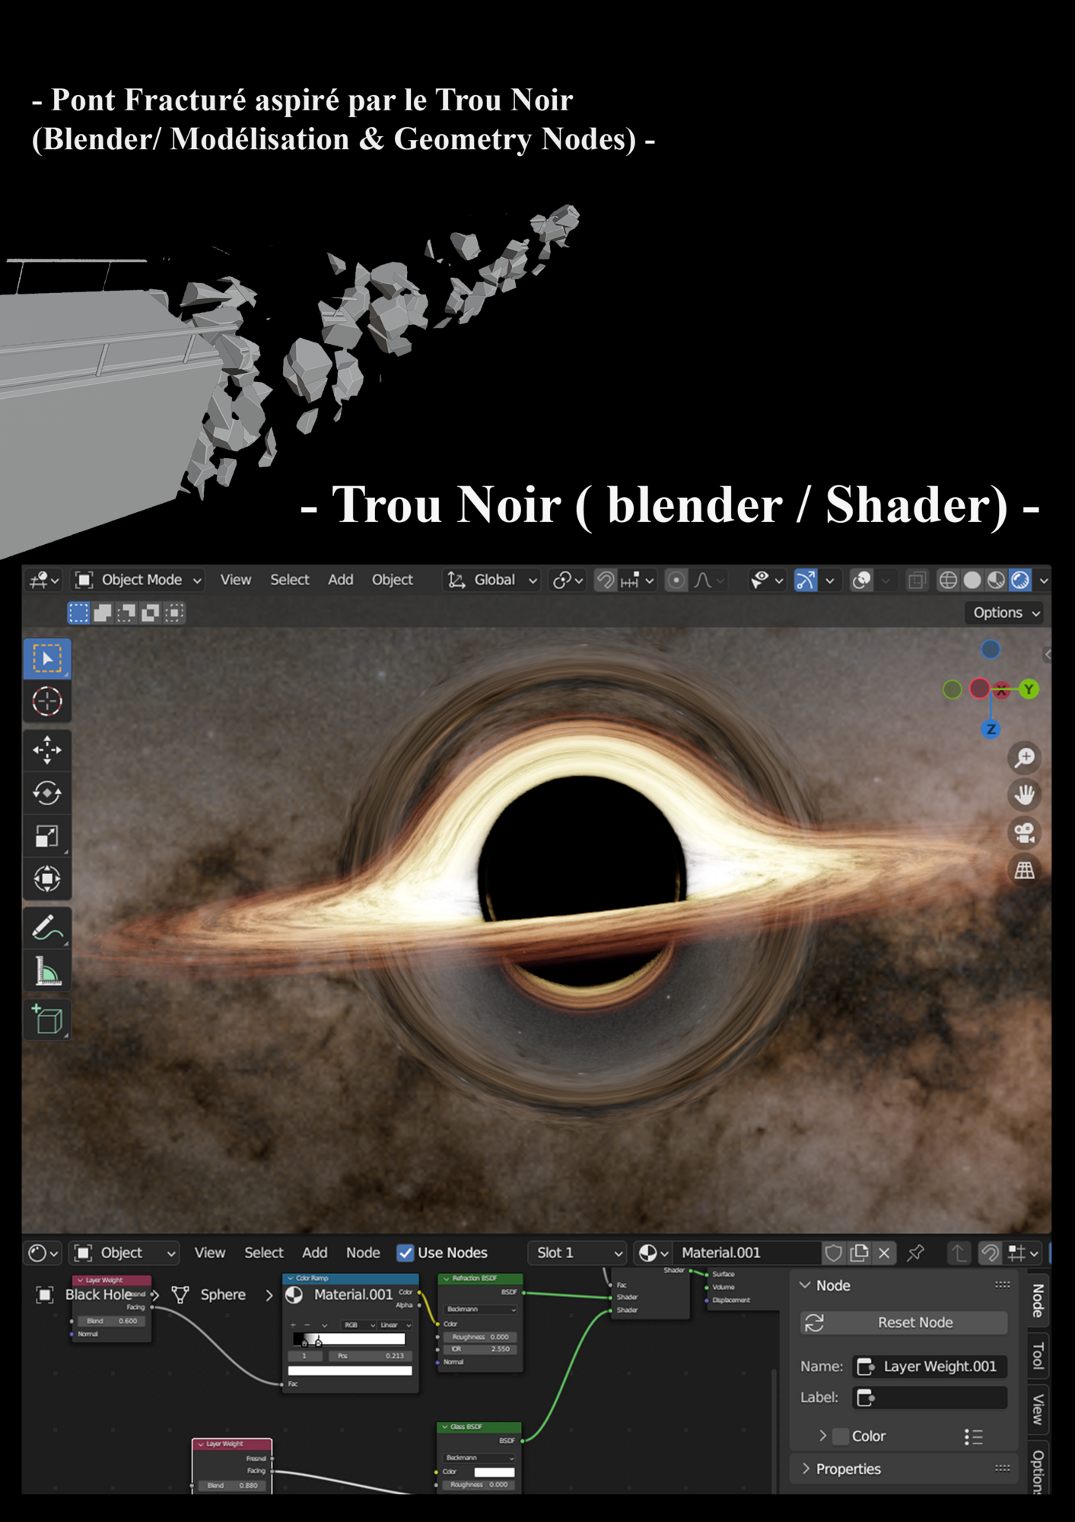Open the shader type Object dropdown

[x=126, y=1253]
